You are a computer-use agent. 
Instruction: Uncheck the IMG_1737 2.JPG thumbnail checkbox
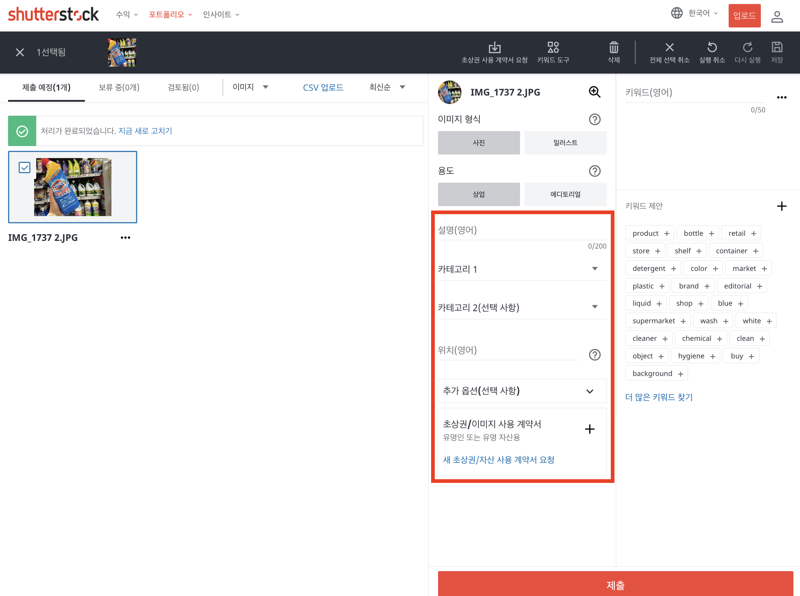24,167
